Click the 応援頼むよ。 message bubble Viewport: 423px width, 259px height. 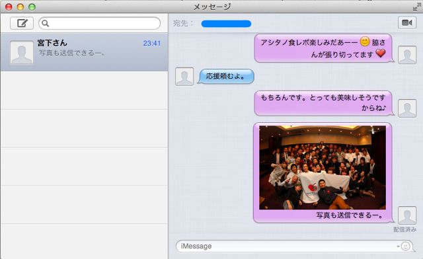pyautogui.click(x=226, y=77)
